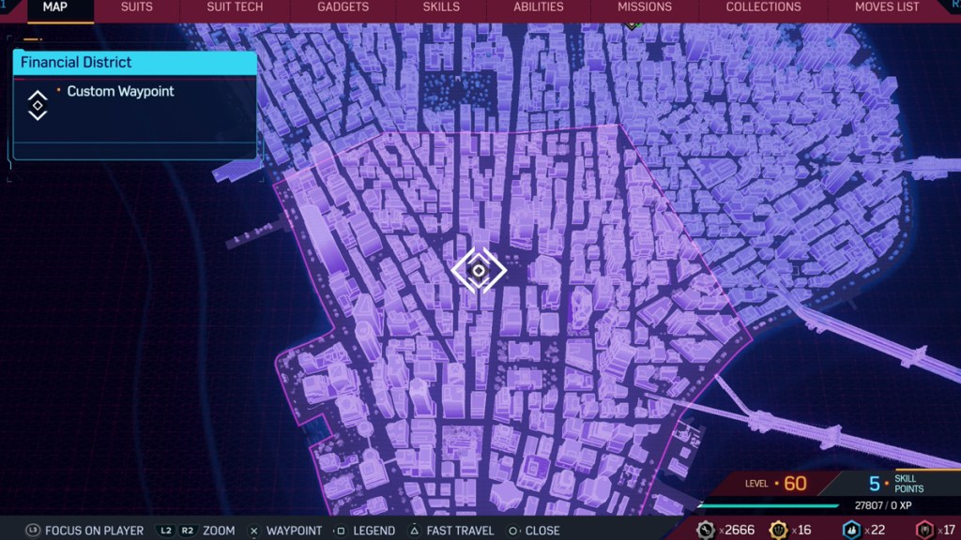961x540 pixels.
Task: Click the tech parts token icon showing 2666
Action: tap(707, 530)
